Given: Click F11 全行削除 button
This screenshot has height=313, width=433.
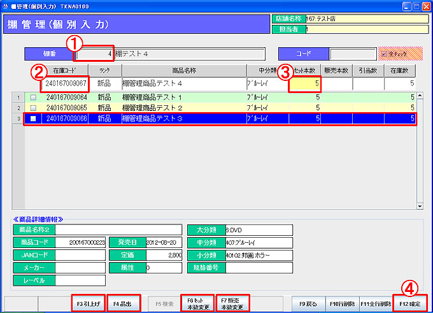Looking at the screenshot, I should click(x=376, y=303).
